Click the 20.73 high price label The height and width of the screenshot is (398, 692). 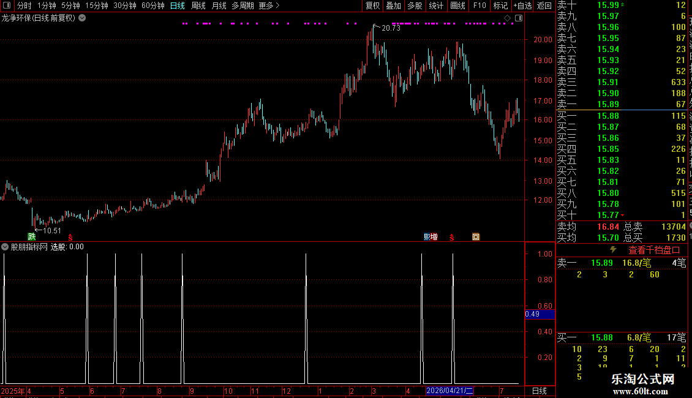(391, 28)
